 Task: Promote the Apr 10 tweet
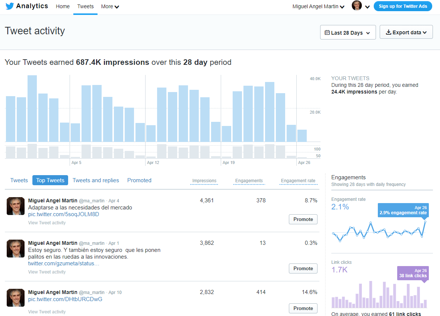(303, 309)
